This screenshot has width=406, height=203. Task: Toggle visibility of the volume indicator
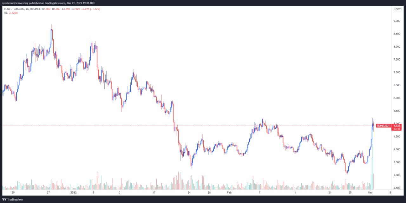coord(5,13)
